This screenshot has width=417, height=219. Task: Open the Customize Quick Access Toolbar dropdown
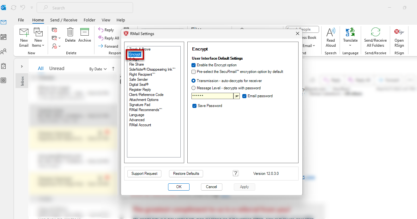(32, 8)
